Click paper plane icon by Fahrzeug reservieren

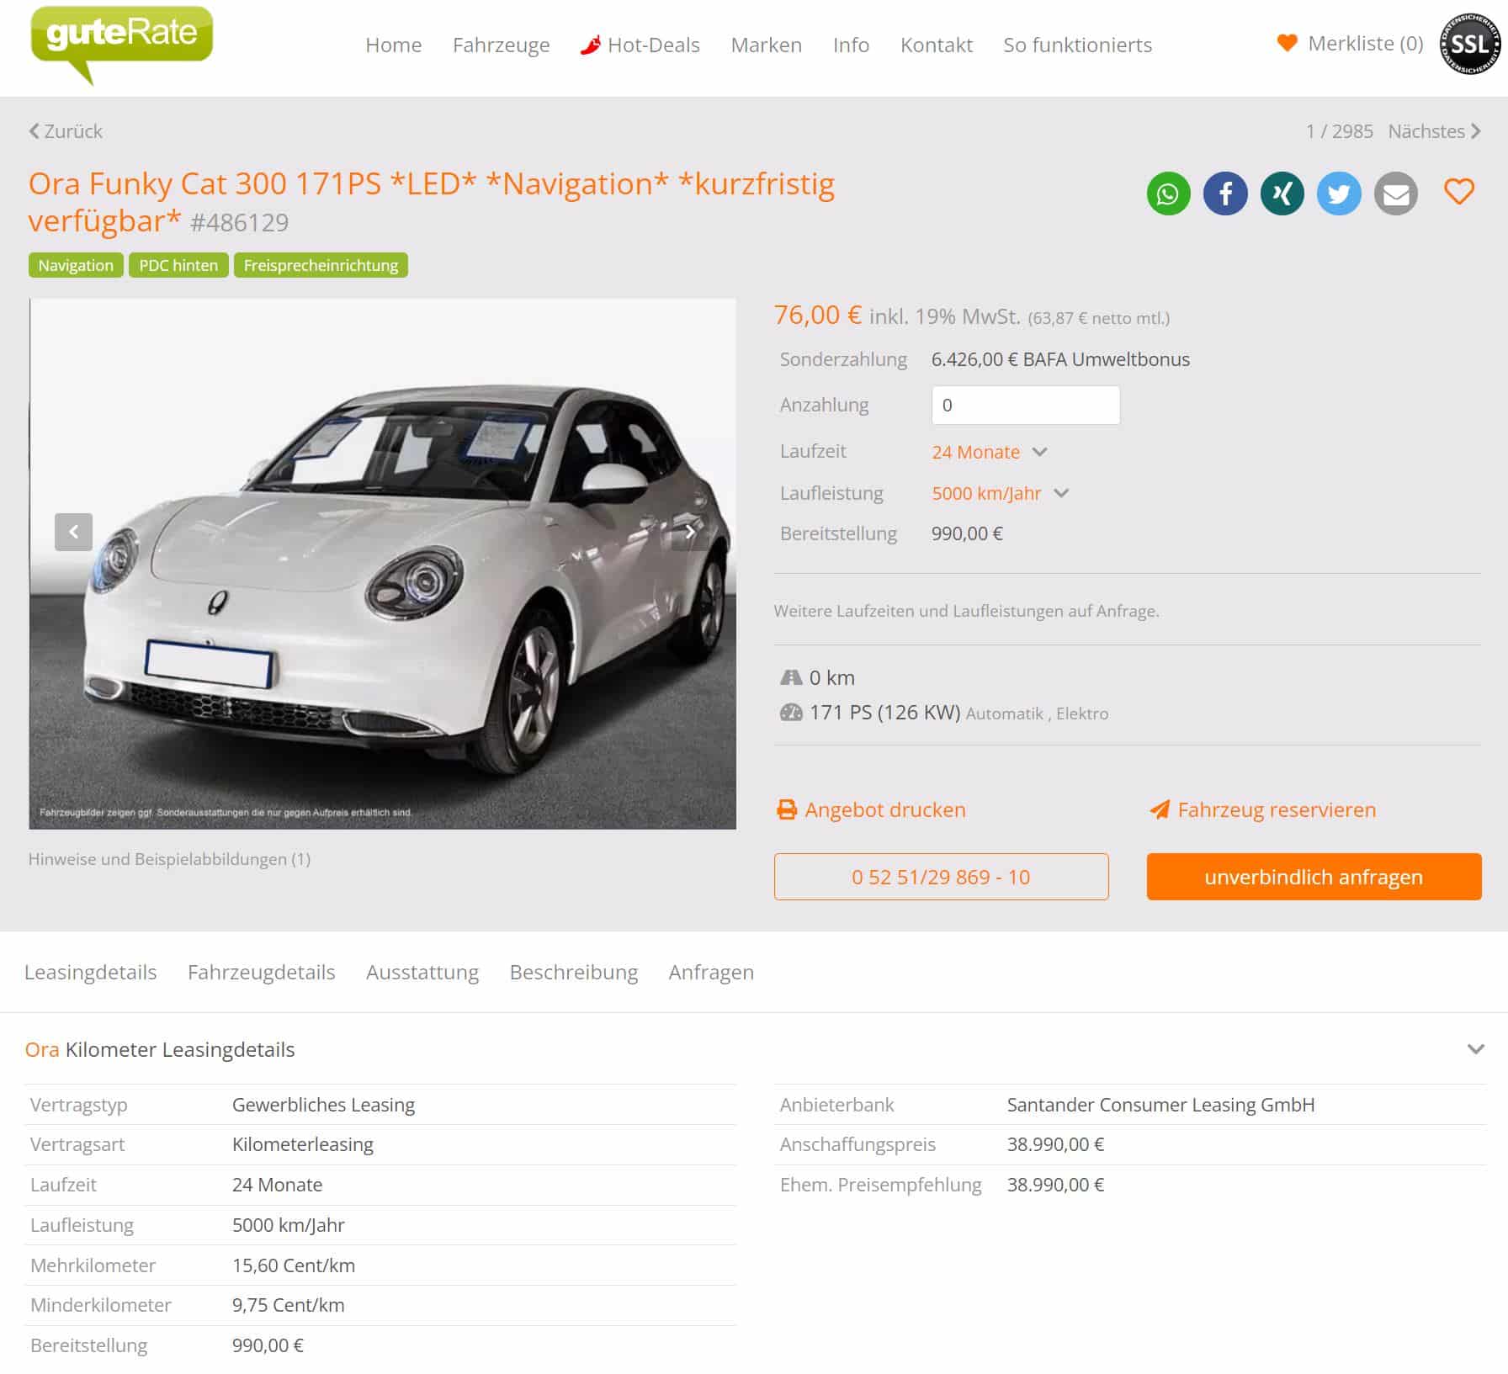point(1160,809)
